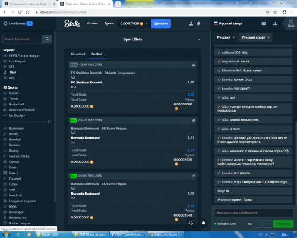The height and width of the screenshot is (238, 297).
Task: Open the Русский спорт chat room selector
Action: [x=229, y=24]
